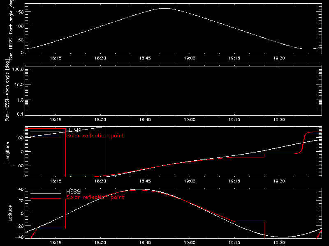Click 18:15 under the Latitude plot

pyautogui.click(x=56, y=243)
